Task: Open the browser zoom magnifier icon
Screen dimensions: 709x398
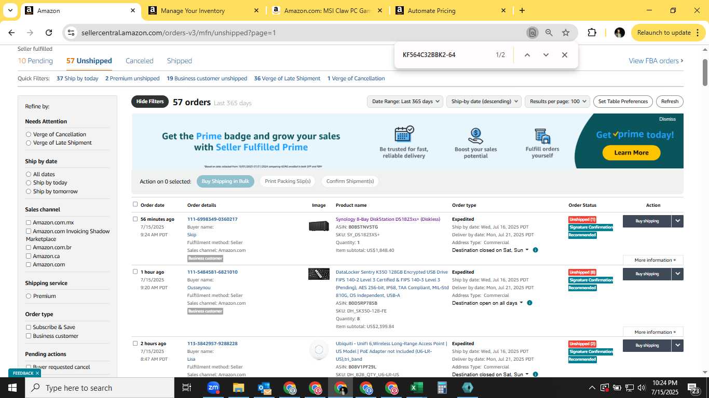Action: pos(549,33)
